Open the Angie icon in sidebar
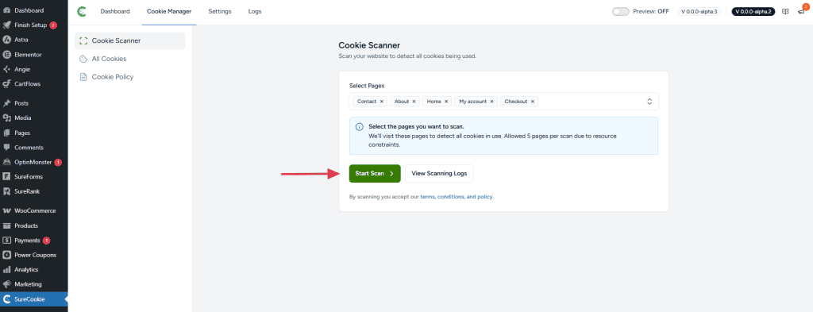Image resolution: width=813 pixels, height=312 pixels. [x=6, y=69]
